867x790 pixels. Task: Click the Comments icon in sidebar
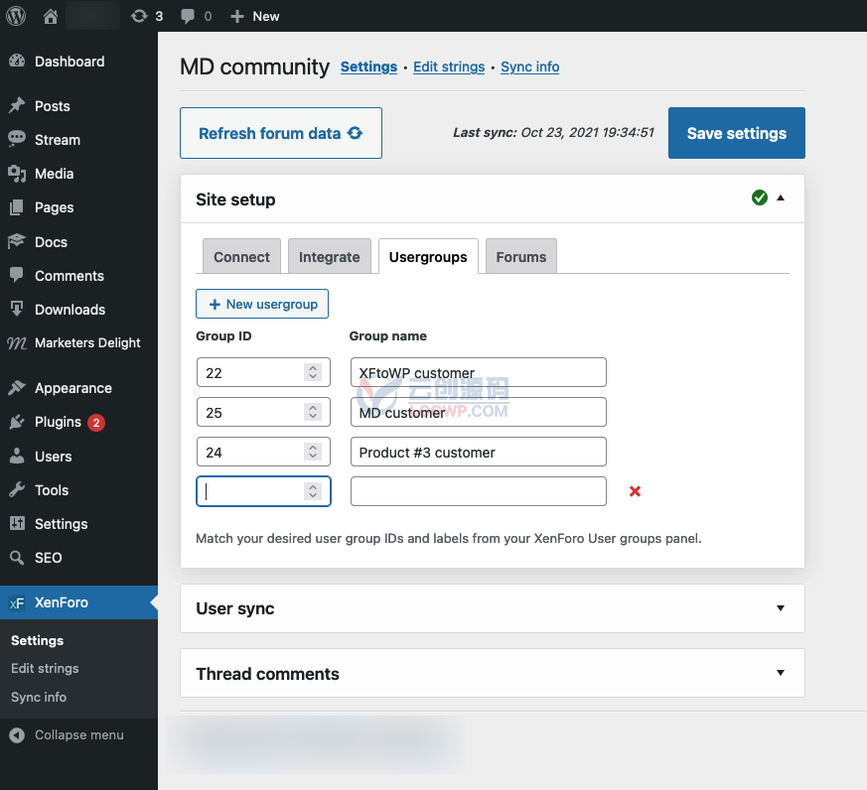[17, 275]
